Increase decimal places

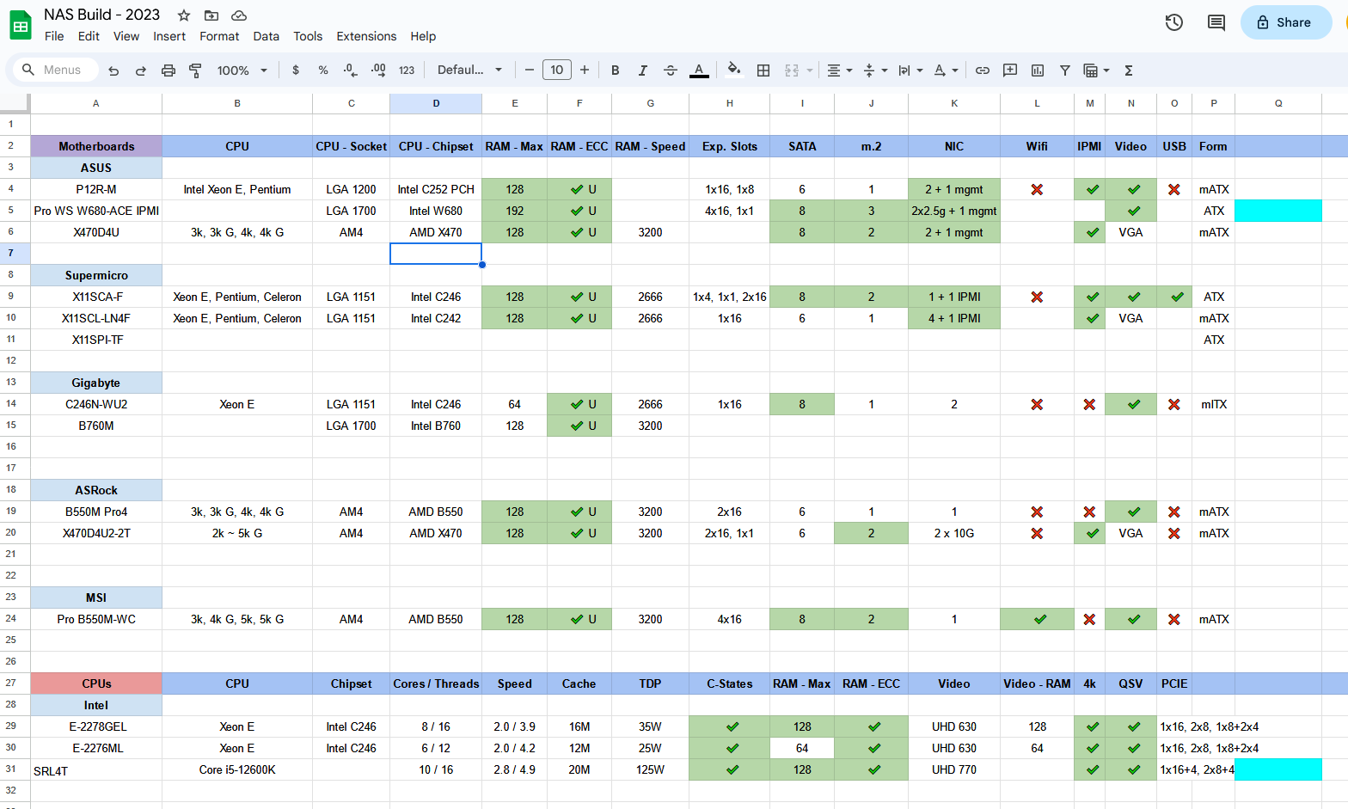[378, 70]
